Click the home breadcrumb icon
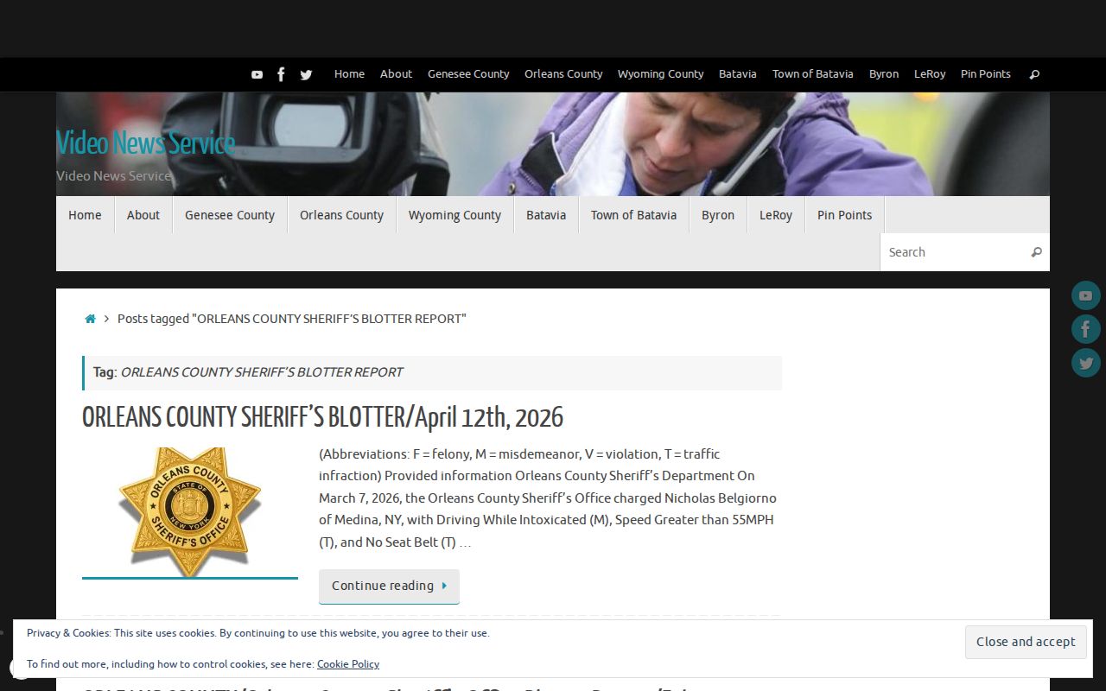This screenshot has height=691, width=1106. click(x=90, y=319)
